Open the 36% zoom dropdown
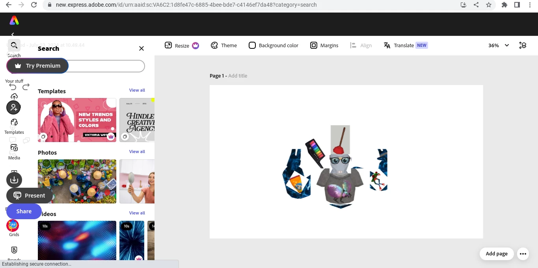The width and height of the screenshot is (538, 268). click(x=499, y=45)
